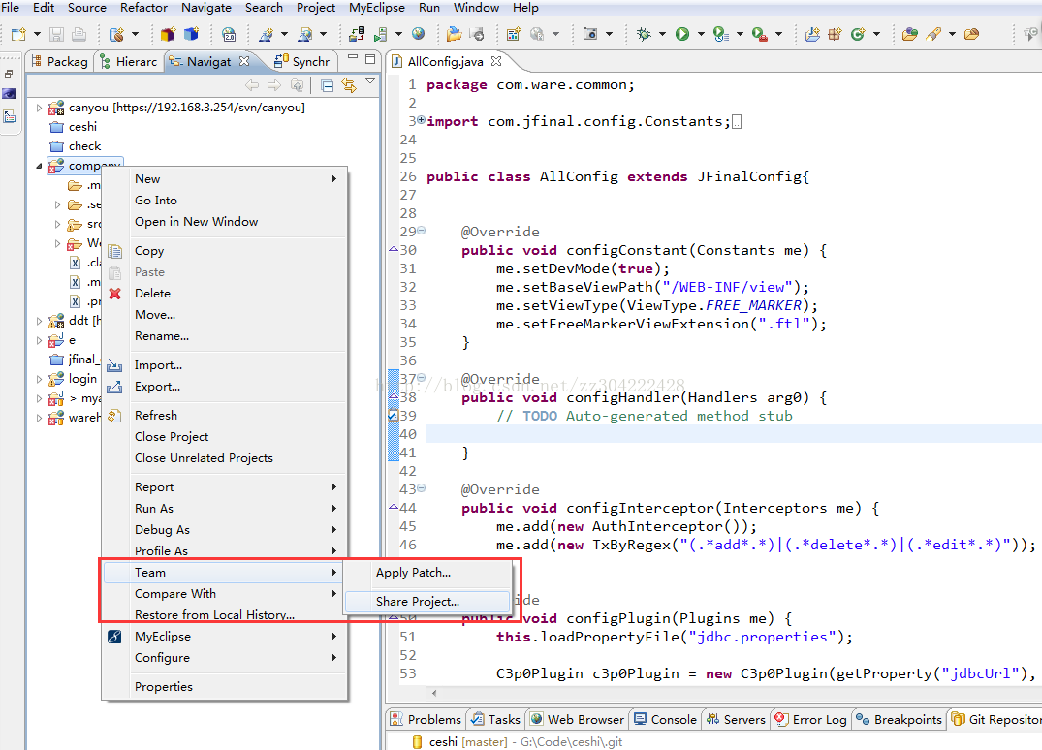Expand the login project tree node
The image size is (1042, 750).
[x=39, y=379]
